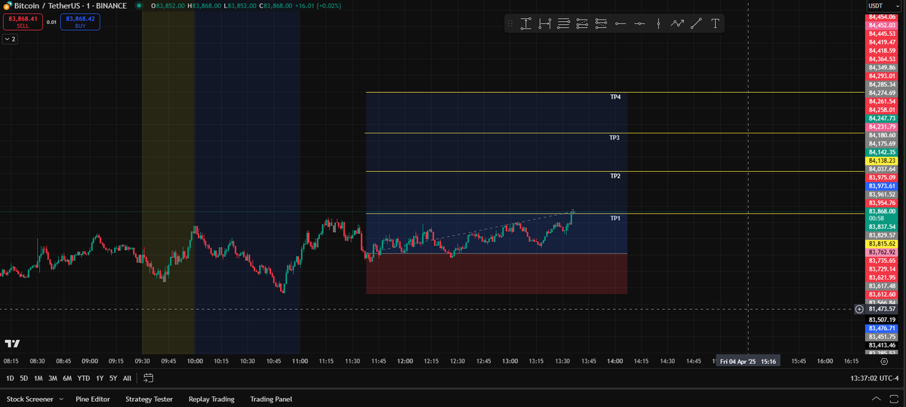Open the Stock Screener tab
The image size is (906, 407).
(x=30, y=399)
